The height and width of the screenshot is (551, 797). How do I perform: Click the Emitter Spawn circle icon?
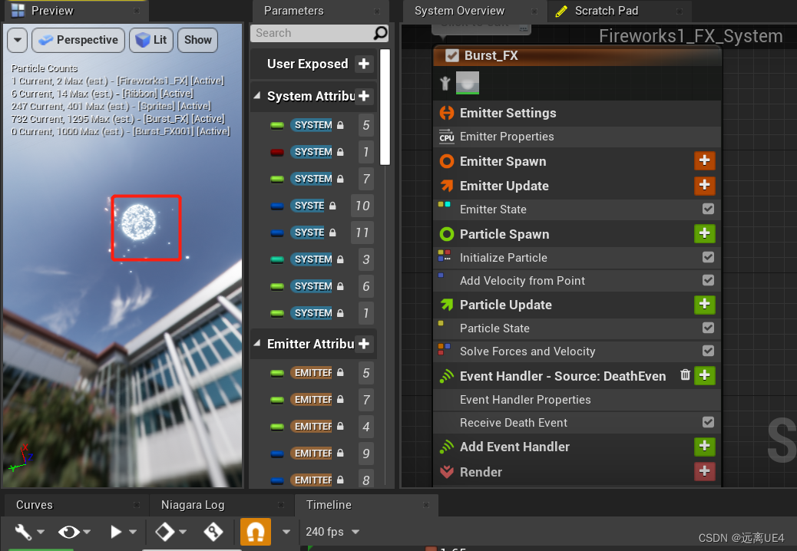[447, 161]
